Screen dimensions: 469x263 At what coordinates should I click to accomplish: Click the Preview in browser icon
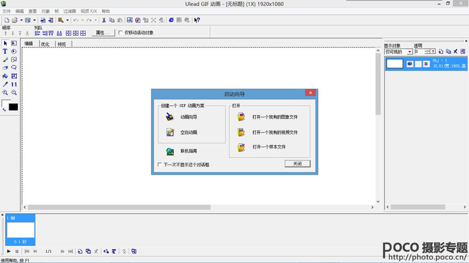click(171, 20)
